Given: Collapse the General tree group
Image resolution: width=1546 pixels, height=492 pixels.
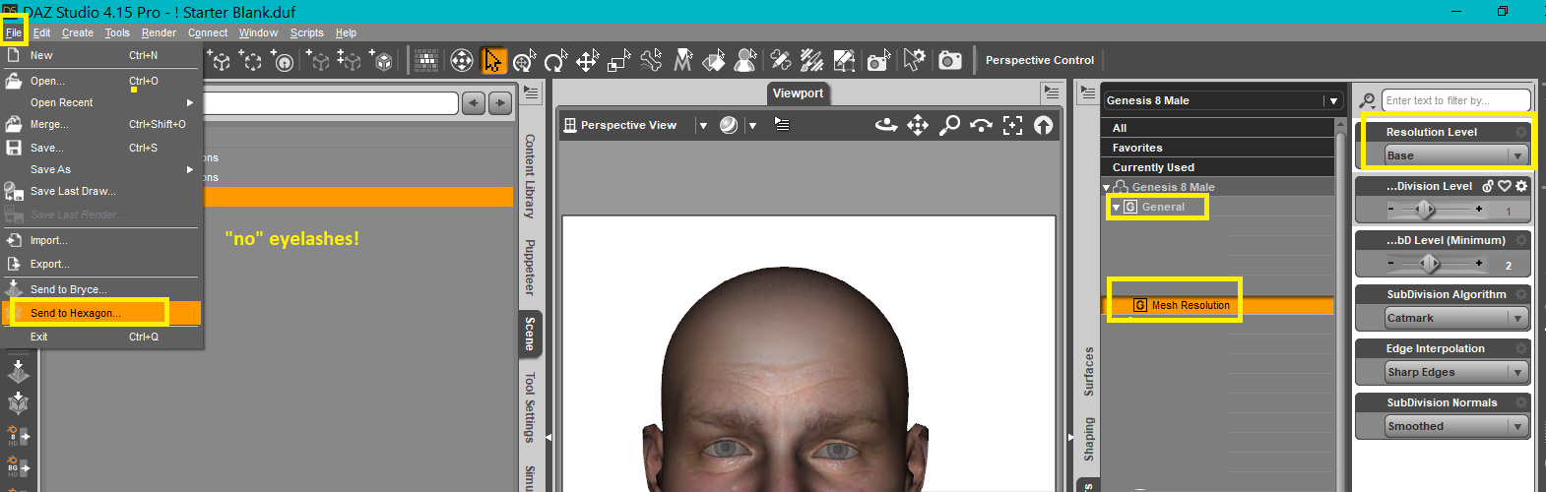Looking at the screenshot, I should point(1116,208).
